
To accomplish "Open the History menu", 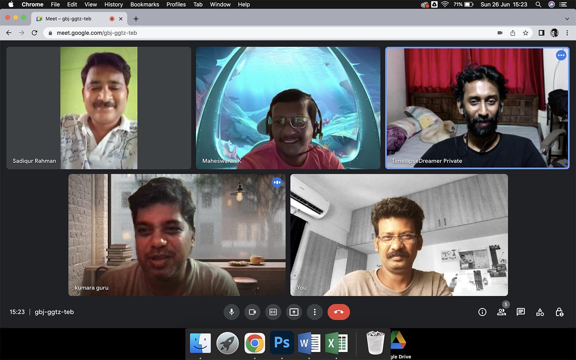I will click(x=114, y=4).
